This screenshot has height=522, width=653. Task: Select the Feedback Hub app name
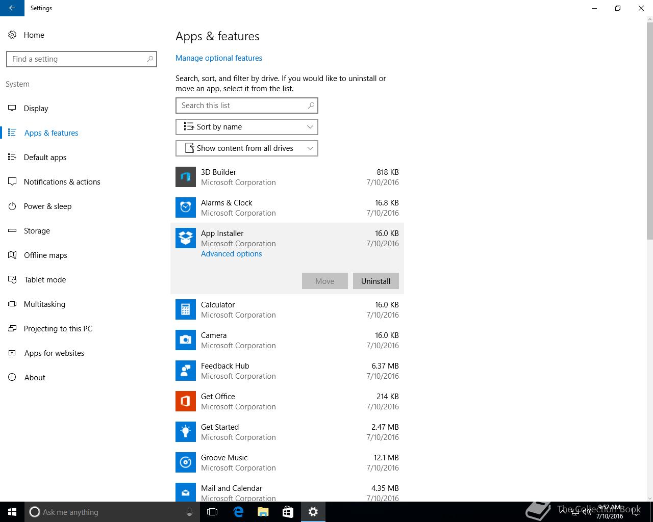click(x=225, y=366)
